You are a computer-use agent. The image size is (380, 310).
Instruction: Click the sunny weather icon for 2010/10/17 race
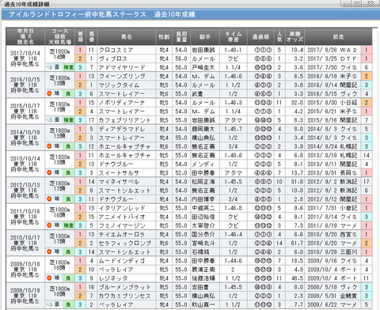click(x=49, y=251)
